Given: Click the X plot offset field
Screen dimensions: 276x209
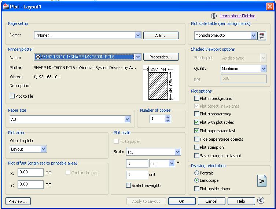Looking at the screenshot, I should [x=30, y=172].
